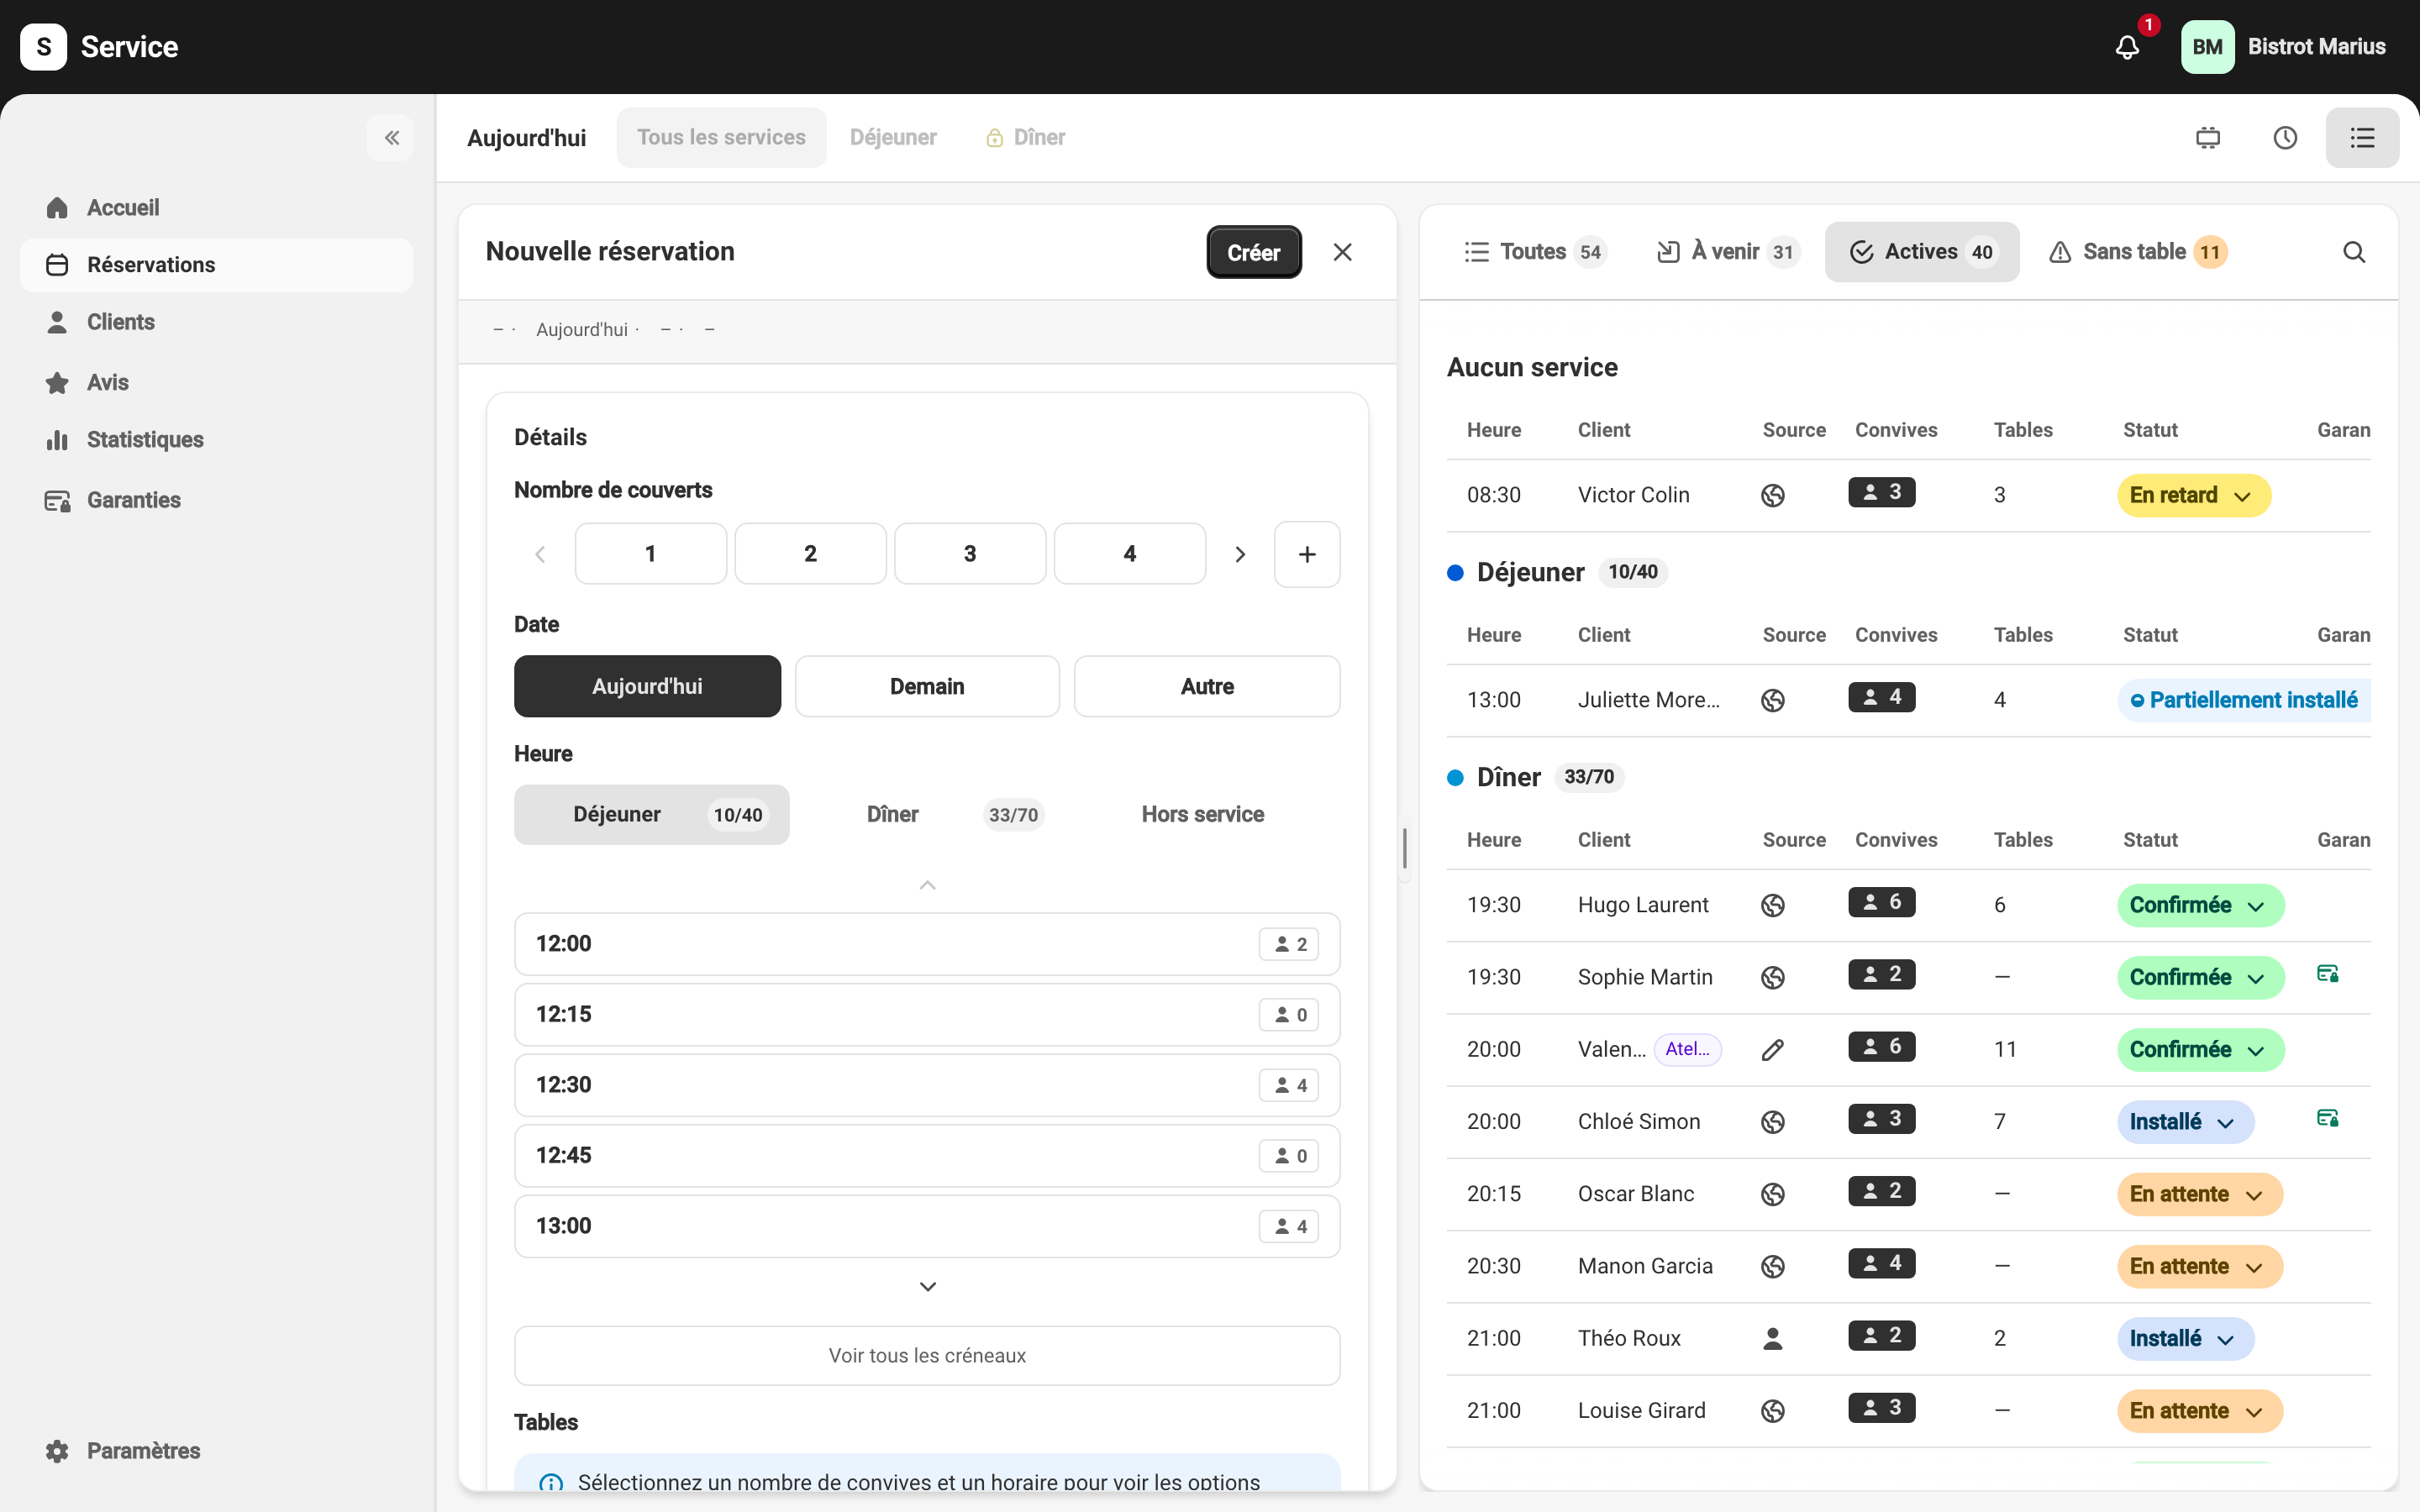Choose Aujourd'hui as the reservation date
This screenshot has width=2420, height=1512.
coord(647,686)
